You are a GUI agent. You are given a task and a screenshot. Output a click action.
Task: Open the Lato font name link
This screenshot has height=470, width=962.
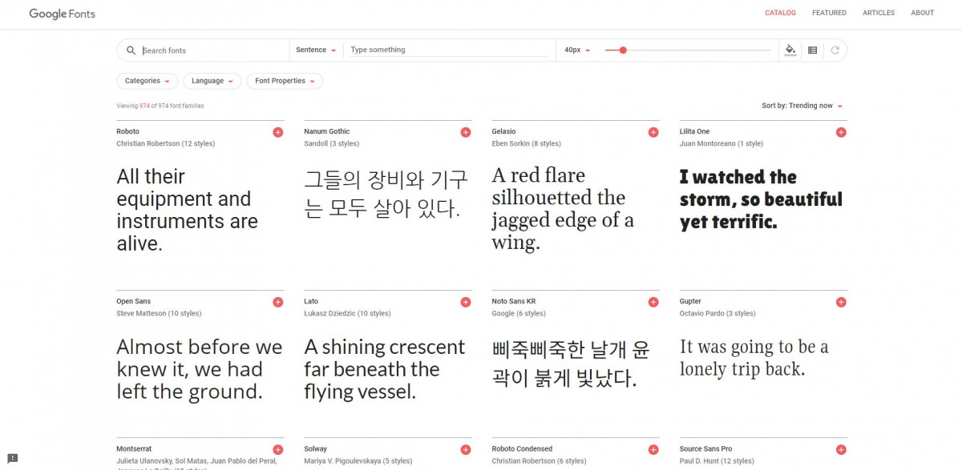[x=311, y=301]
